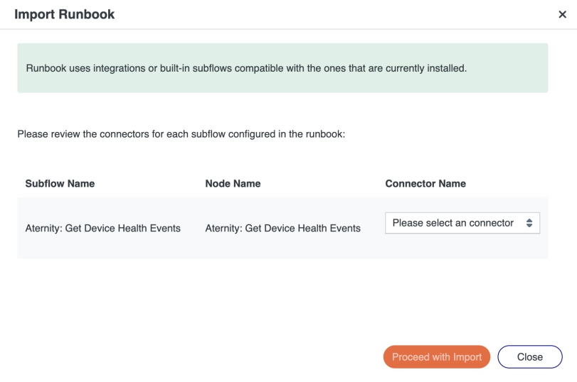Click the word 'Import' in the orange button
Viewport: 577px width, 382px height.
(x=467, y=357)
